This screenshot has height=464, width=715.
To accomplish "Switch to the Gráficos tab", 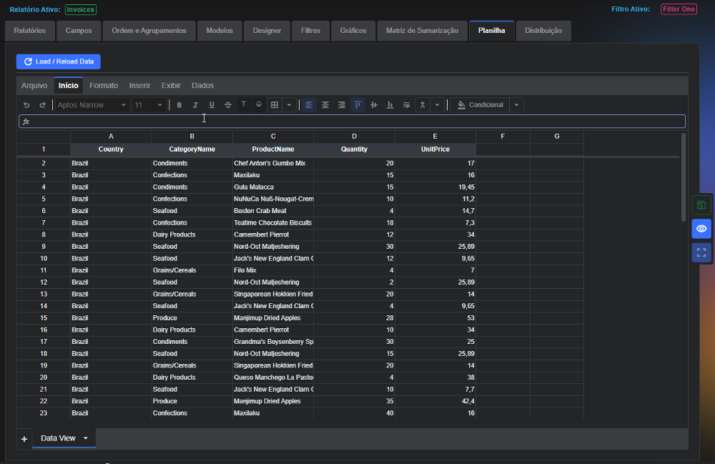I will 353,31.
